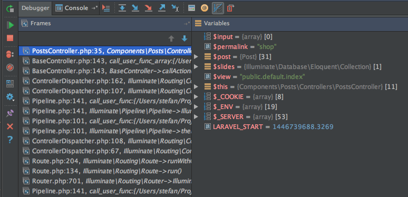Select frame PostsController.php:35
This screenshot has width=408, height=197.
coord(105,51)
